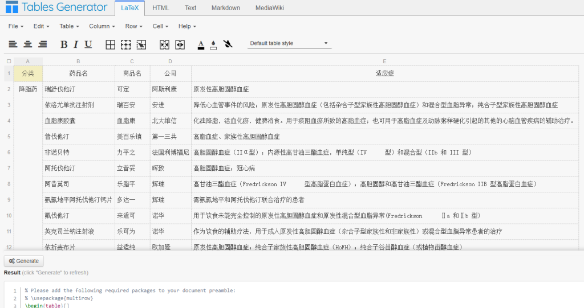Viewport: 584px width, 308px height.
Task: Clear cell colors icon
Action: tap(228, 44)
